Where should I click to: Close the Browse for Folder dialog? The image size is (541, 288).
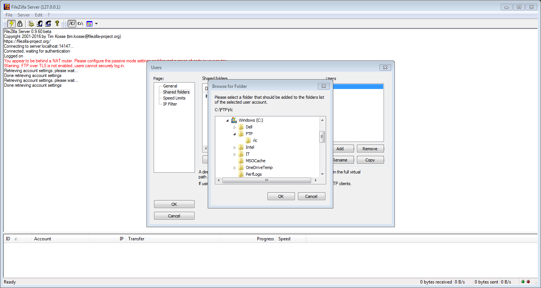tap(323, 86)
